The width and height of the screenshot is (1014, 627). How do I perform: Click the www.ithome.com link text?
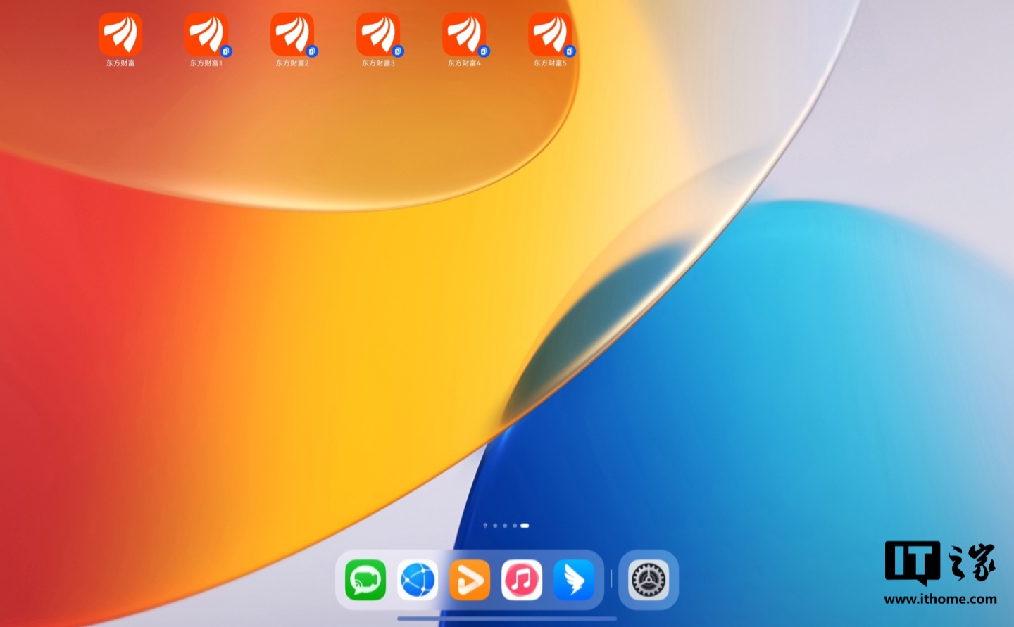(940, 600)
